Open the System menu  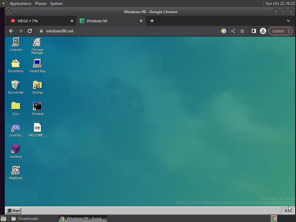(x=56, y=3)
